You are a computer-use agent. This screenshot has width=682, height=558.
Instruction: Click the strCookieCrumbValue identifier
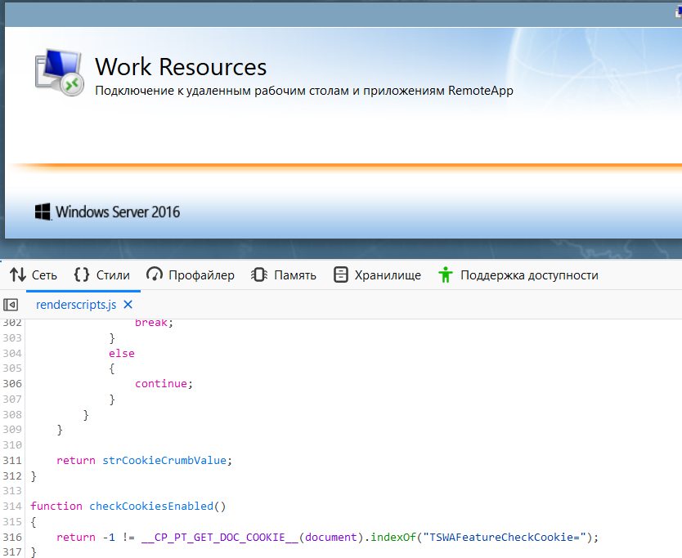tap(164, 460)
